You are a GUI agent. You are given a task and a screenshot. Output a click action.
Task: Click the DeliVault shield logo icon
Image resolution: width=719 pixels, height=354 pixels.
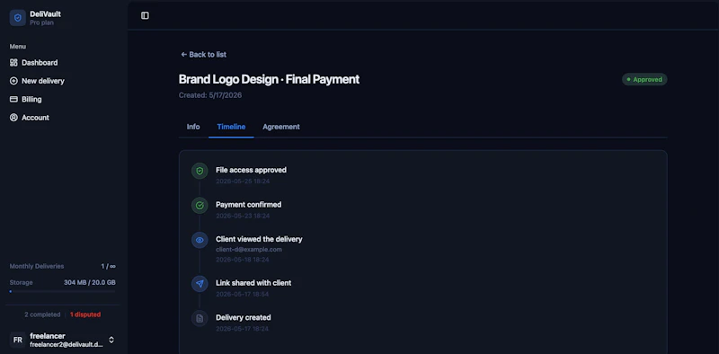18,18
